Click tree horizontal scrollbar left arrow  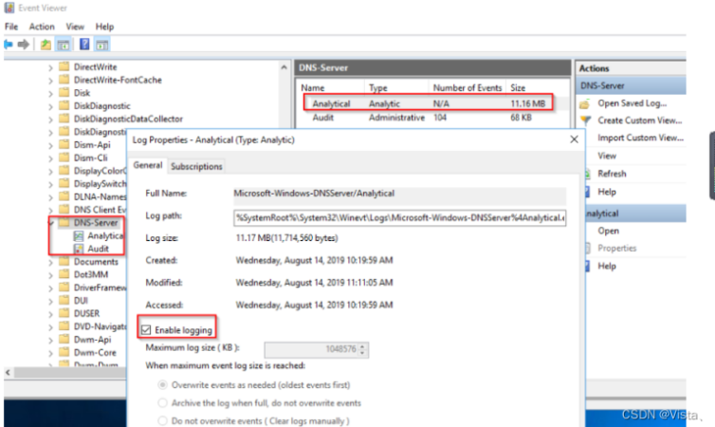[x=8, y=373]
